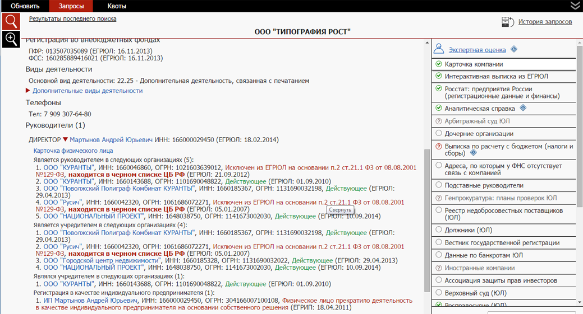Click the zoom-in magnifier icon
This screenshot has width=583, height=314.
11,39
